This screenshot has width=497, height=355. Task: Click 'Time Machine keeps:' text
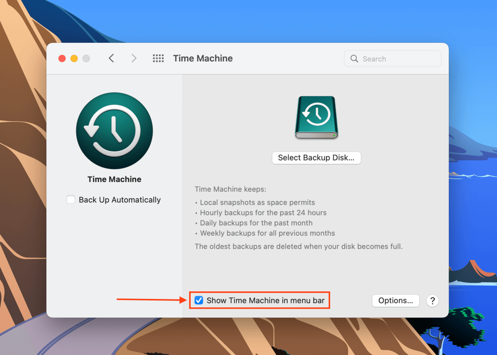pyautogui.click(x=231, y=189)
